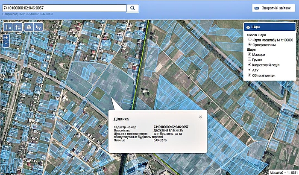Select the area measurement tool
Viewport: 299px width, 175px height.
pos(18,27)
